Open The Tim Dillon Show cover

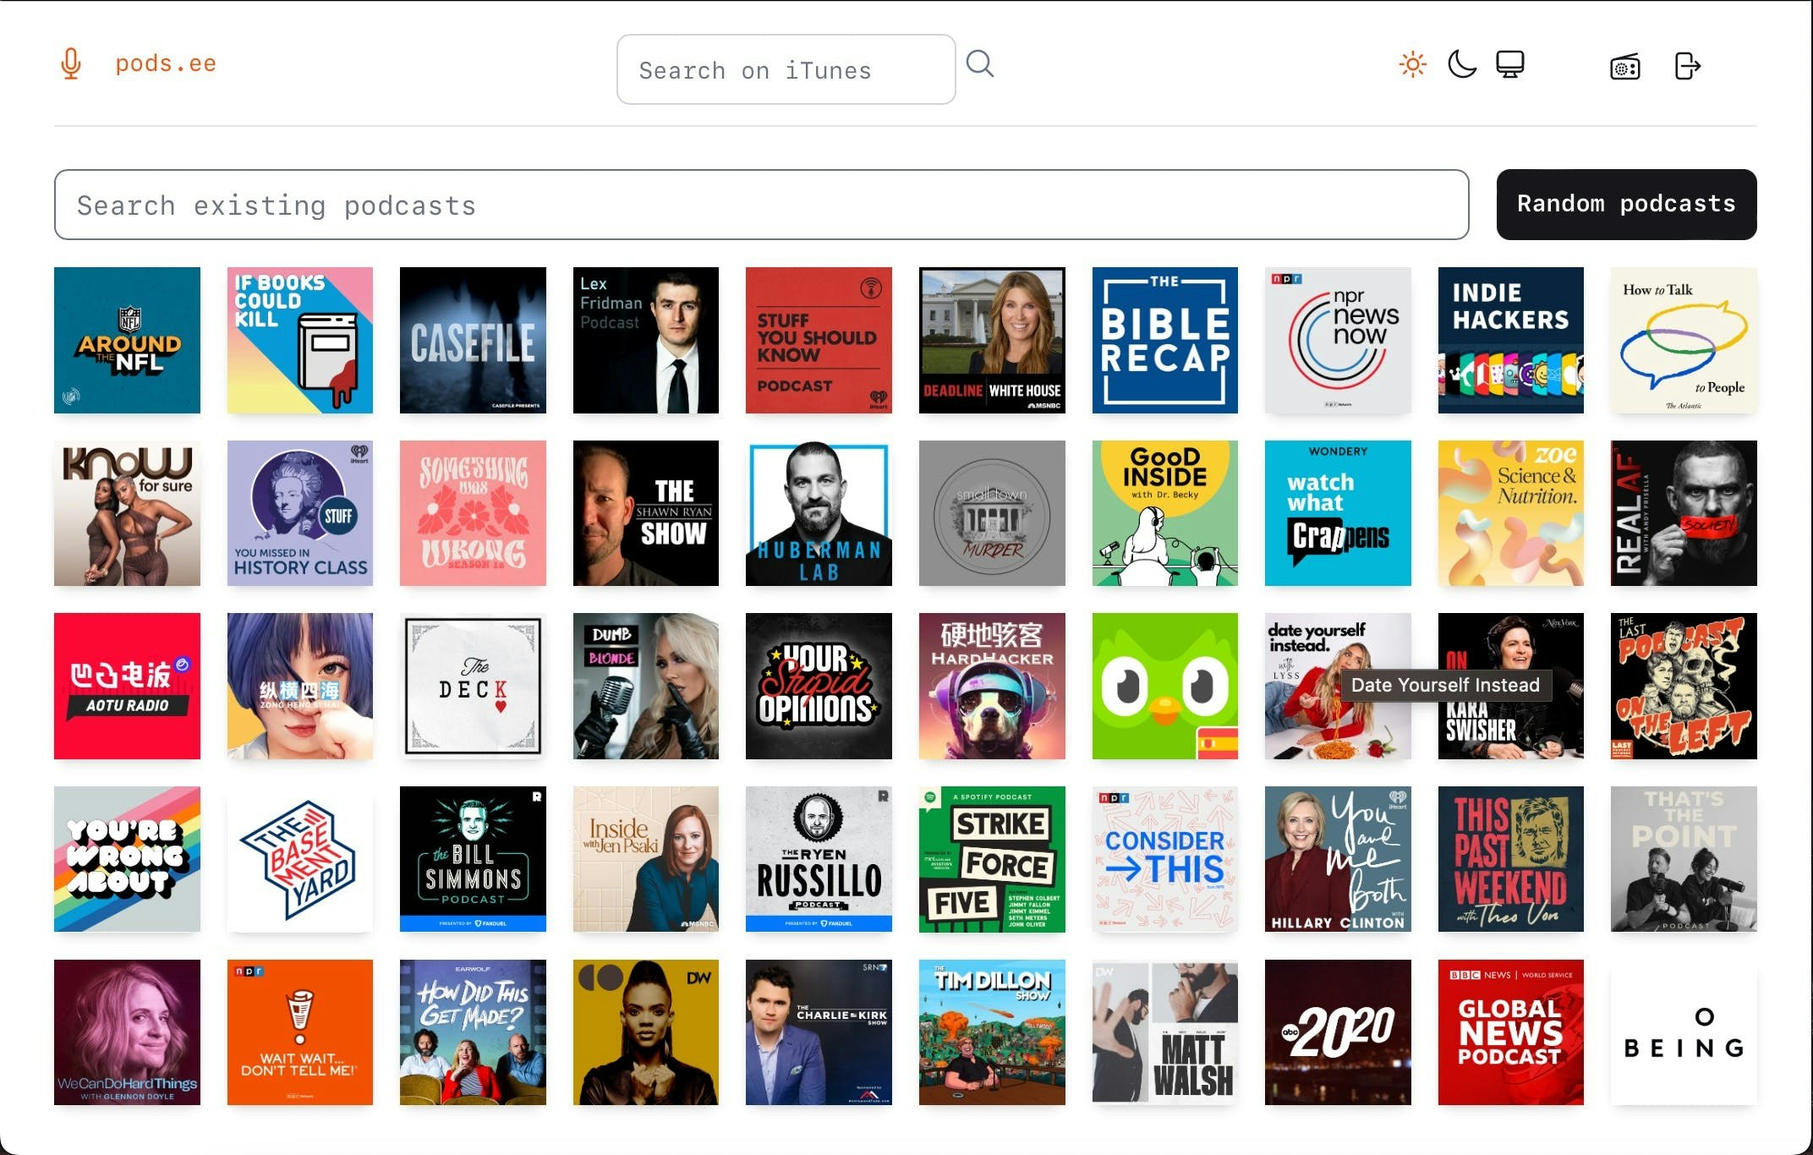(x=991, y=1032)
